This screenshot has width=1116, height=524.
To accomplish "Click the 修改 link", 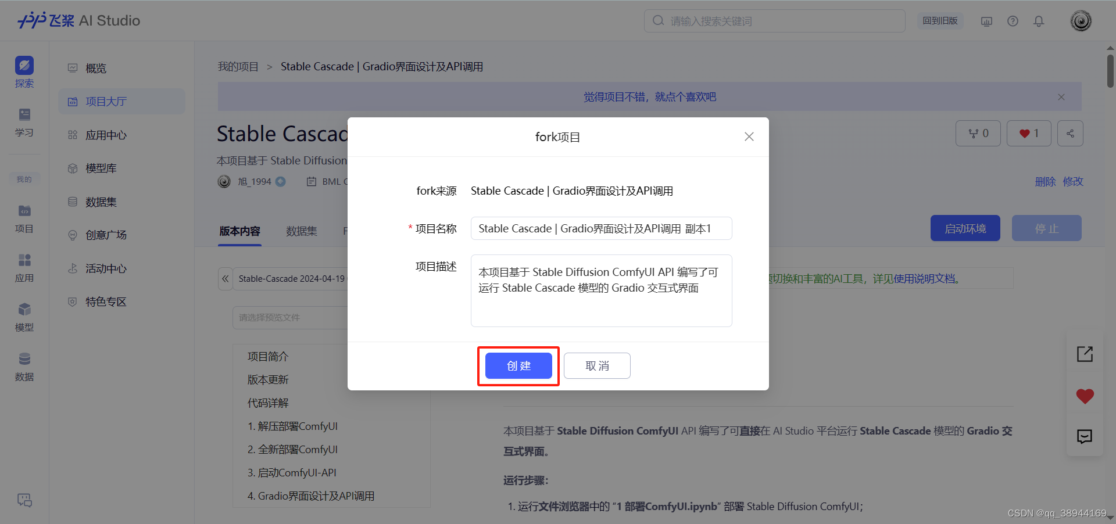I will click(1073, 182).
